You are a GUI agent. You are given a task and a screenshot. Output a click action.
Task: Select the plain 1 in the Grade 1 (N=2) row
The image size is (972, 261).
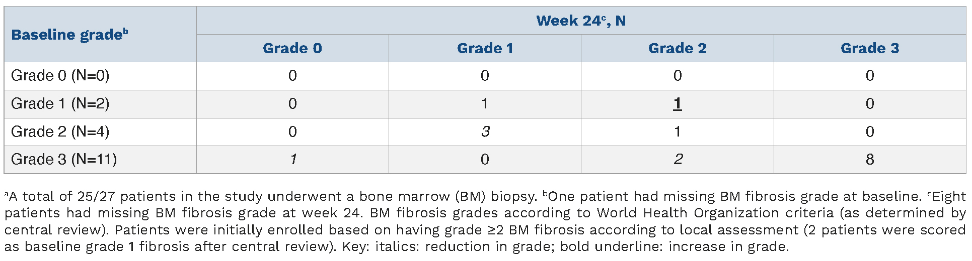tap(485, 104)
